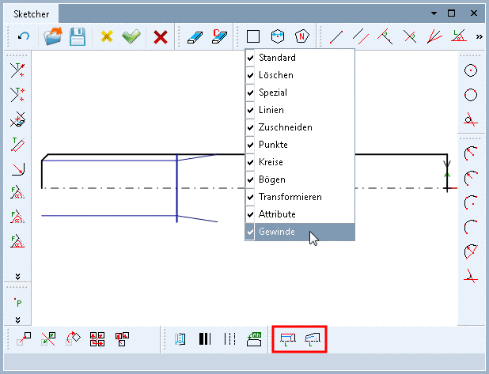Image resolution: width=489 pixels, height=374 pixels.
Task: Select the tangent circle tool
Action: [471, 119]
